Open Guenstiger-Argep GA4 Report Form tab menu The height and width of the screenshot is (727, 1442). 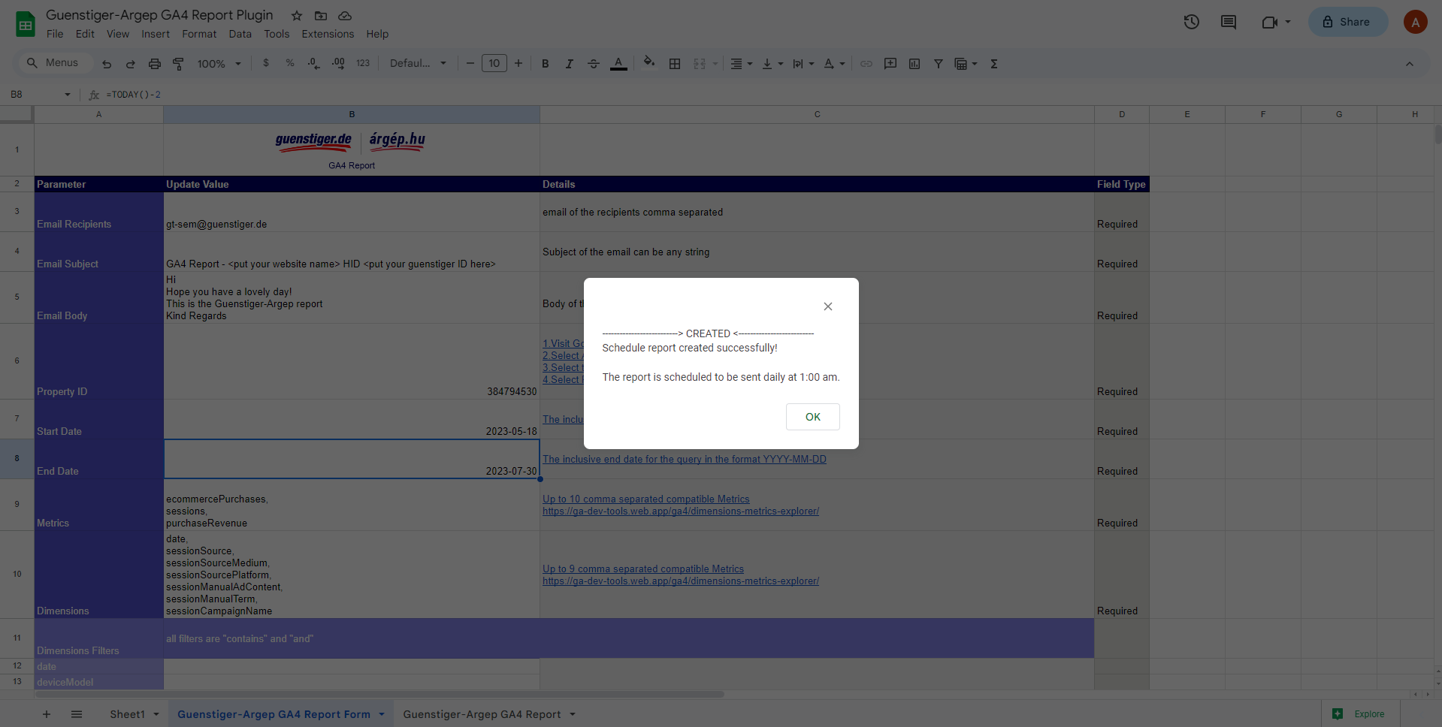pos(382,714)
